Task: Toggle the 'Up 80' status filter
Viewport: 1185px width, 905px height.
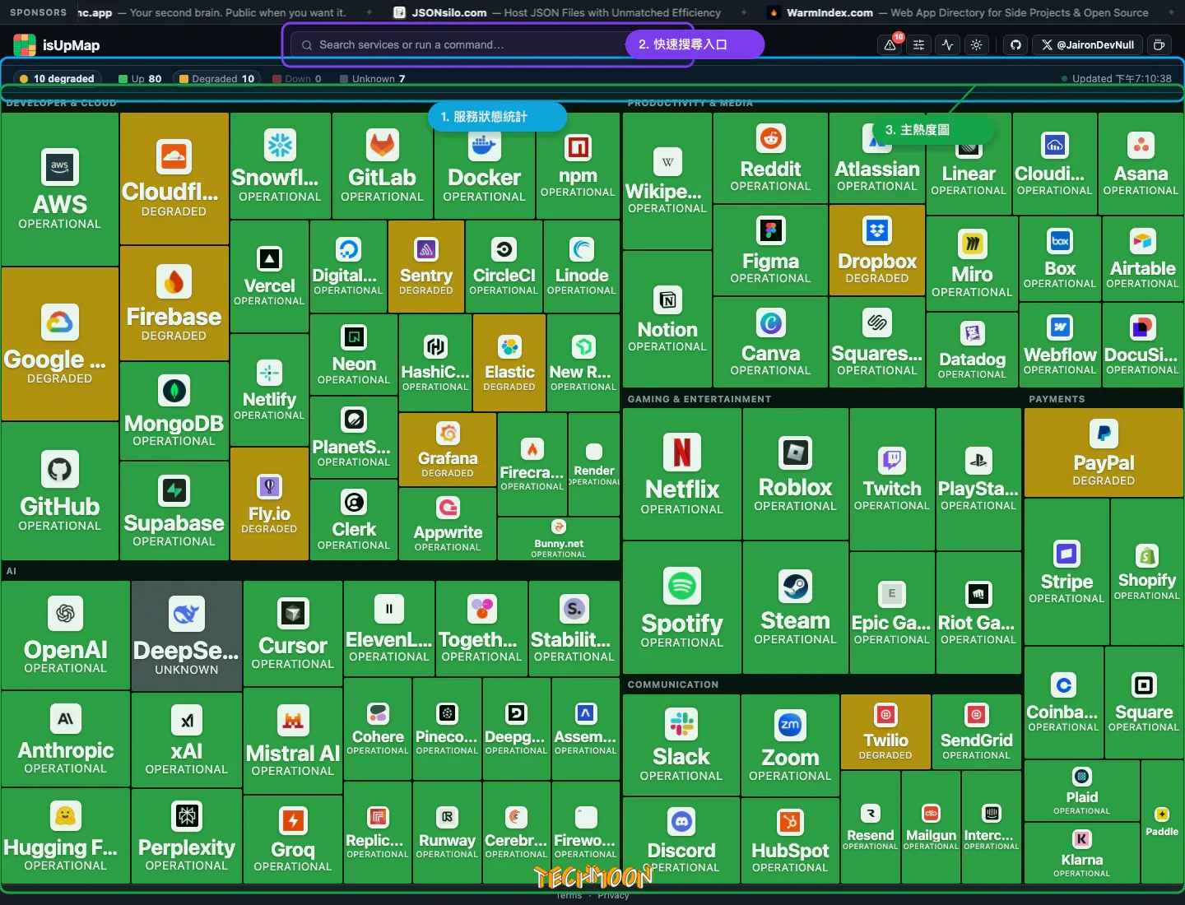Action: (139, 78)
